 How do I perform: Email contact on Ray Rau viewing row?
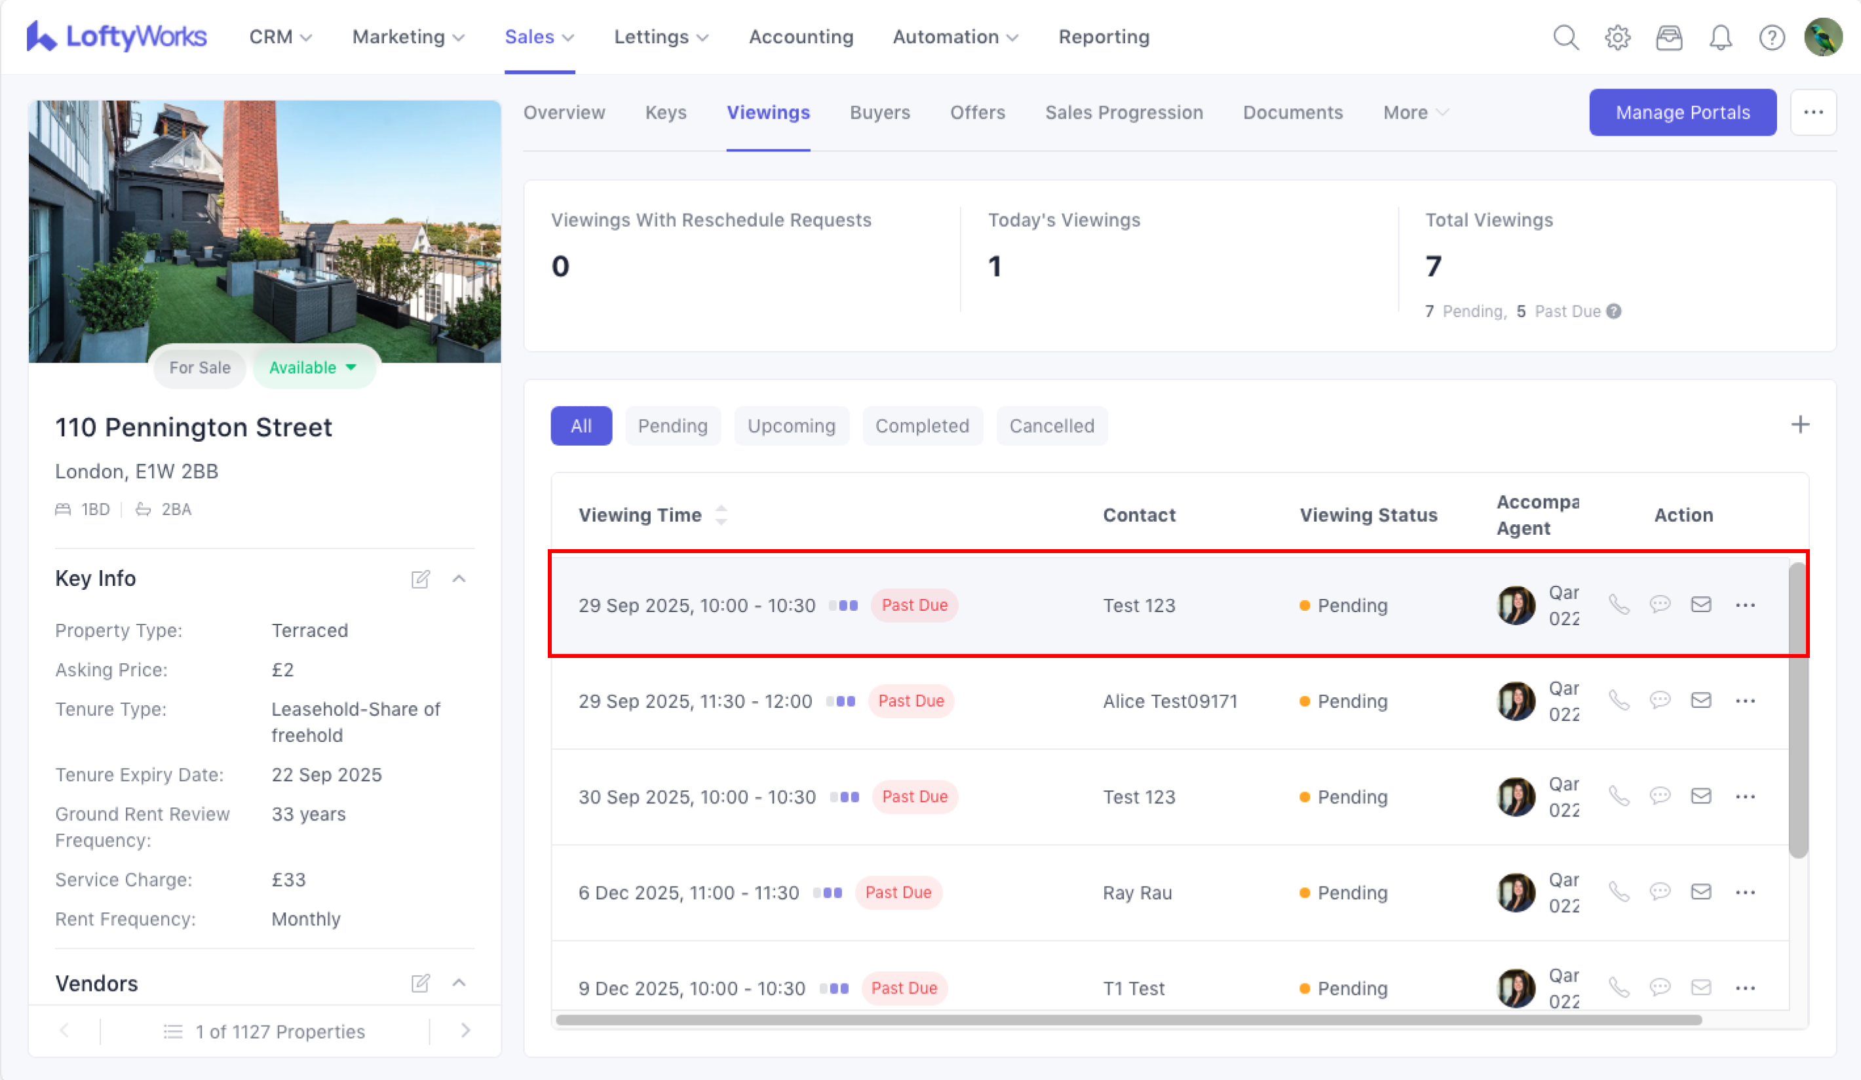tap(1700, 892)
